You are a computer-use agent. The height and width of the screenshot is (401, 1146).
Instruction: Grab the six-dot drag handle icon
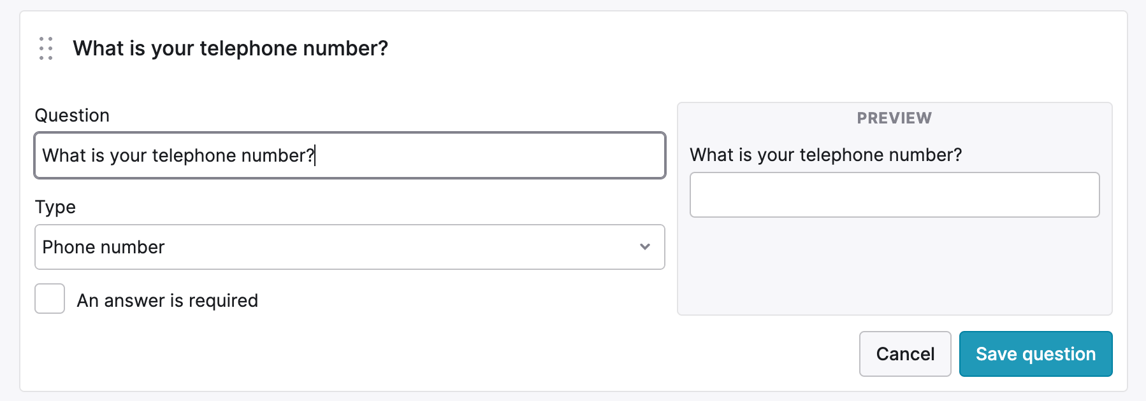coord(46,48)
